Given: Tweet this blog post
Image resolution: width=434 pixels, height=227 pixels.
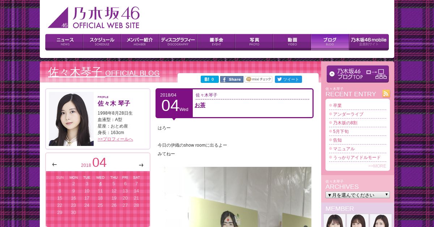Looking at the screenshot, I should [288, 79].
